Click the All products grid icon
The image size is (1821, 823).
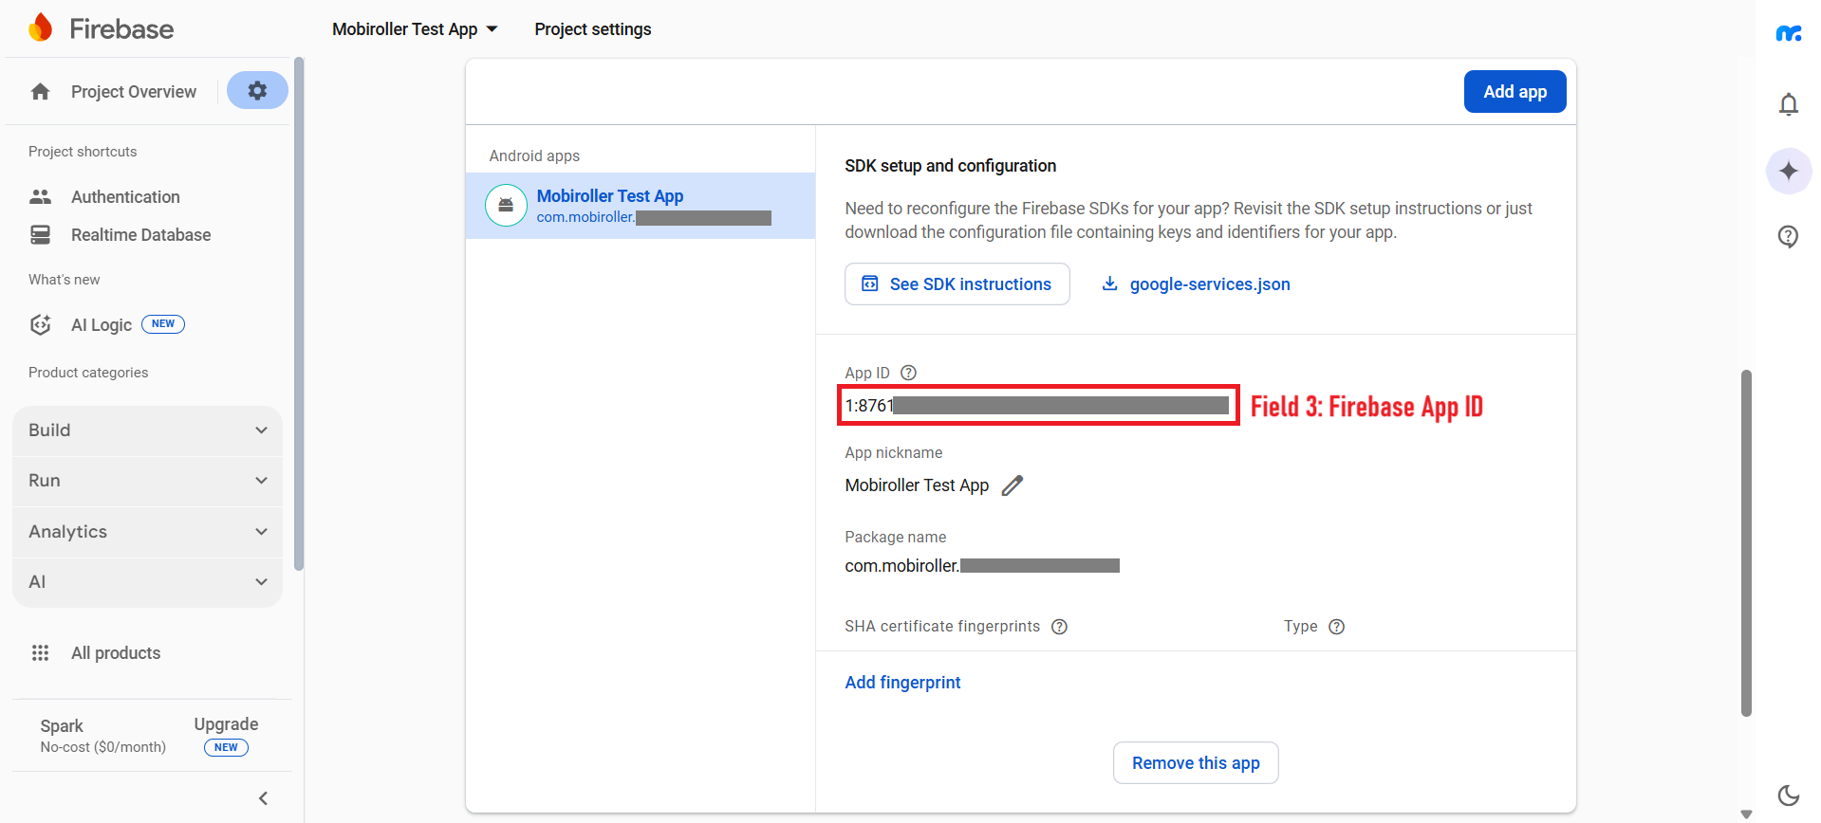[40, 652]
